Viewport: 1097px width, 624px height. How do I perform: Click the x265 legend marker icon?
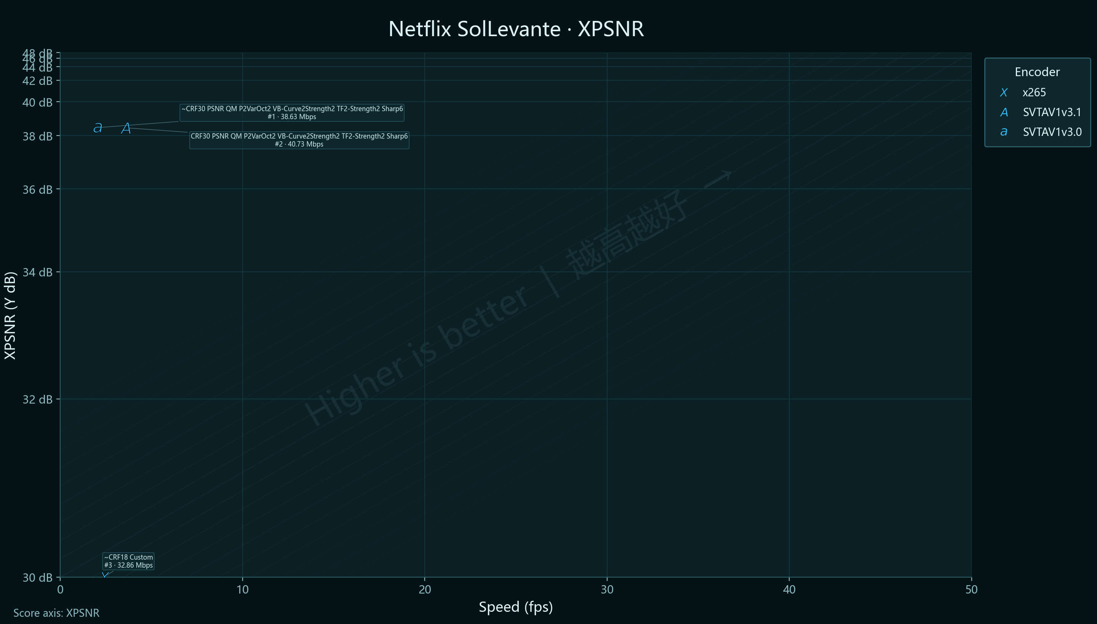(1004, 93)
